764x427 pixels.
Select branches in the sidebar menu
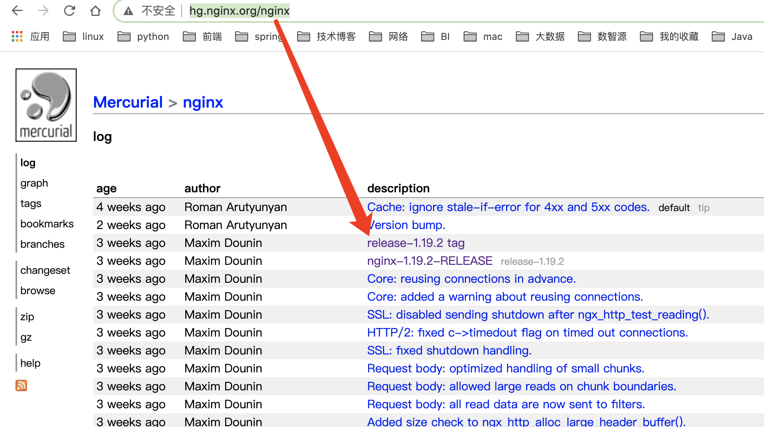(x=42, y=244)
